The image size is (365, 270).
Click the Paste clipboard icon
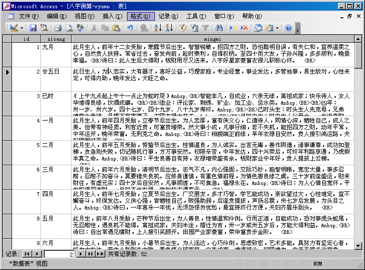(x=116, y=28)
